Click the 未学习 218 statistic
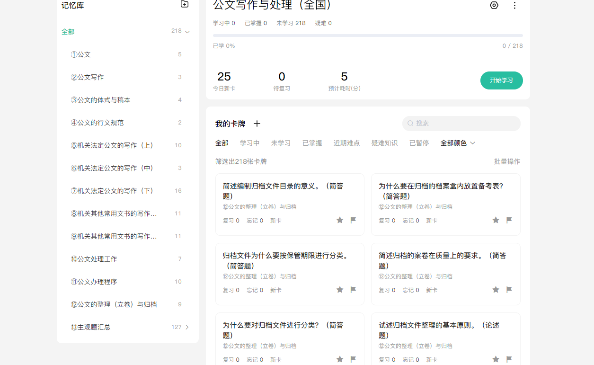Viewport: 594px width, 365px height. 291,23
